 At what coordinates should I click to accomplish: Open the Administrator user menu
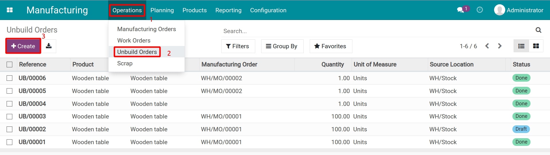point(518,10)
